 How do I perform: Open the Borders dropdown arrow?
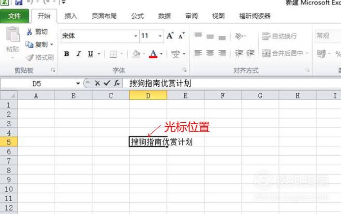click(x=122, y=54)
